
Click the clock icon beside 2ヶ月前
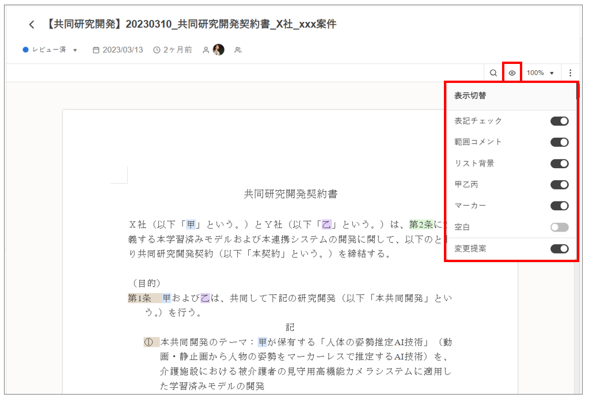[157, 50]
